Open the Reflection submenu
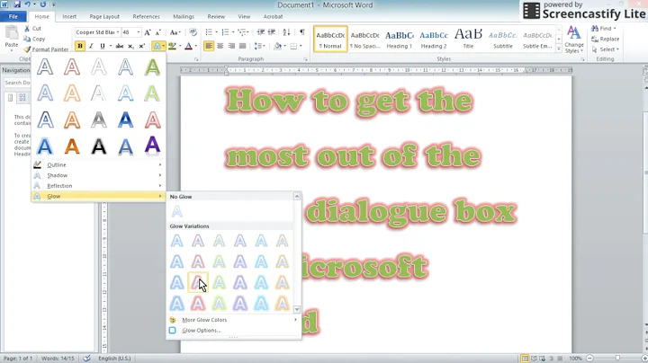 (x=98, y=186)
